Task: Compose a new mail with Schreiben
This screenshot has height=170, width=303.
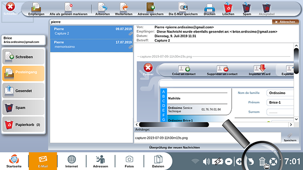Action: click(x=23, y=57)
